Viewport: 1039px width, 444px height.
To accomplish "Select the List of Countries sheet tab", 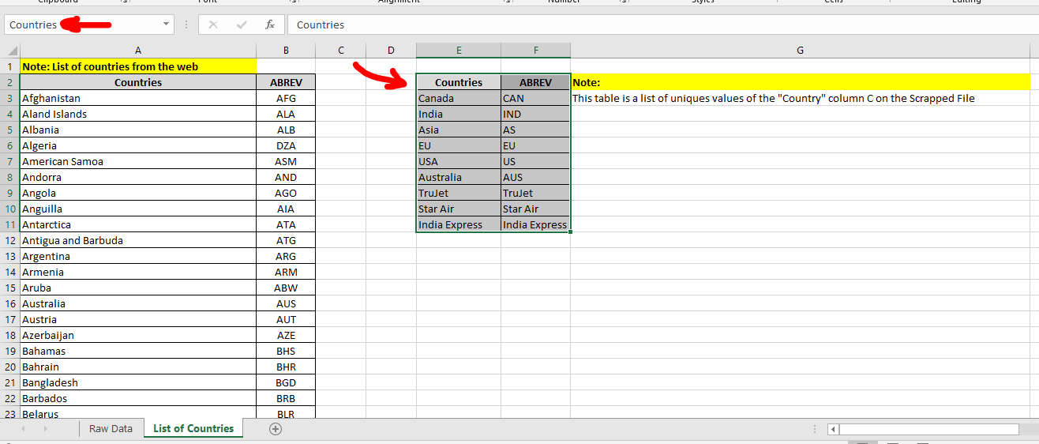I will coord(193,428).
